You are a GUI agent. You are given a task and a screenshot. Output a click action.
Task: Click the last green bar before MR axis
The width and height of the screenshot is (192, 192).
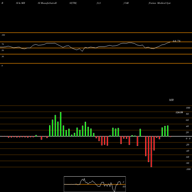click(168, 131)
